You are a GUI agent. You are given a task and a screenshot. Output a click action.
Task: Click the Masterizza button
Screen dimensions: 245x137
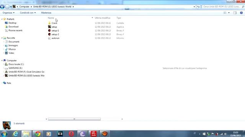click(46, 13)
